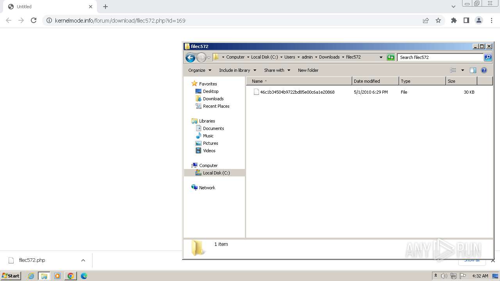This screenshot has width=500, height=281.
Task: Select Libraries in navigation pane
Action: click(207, 121)
